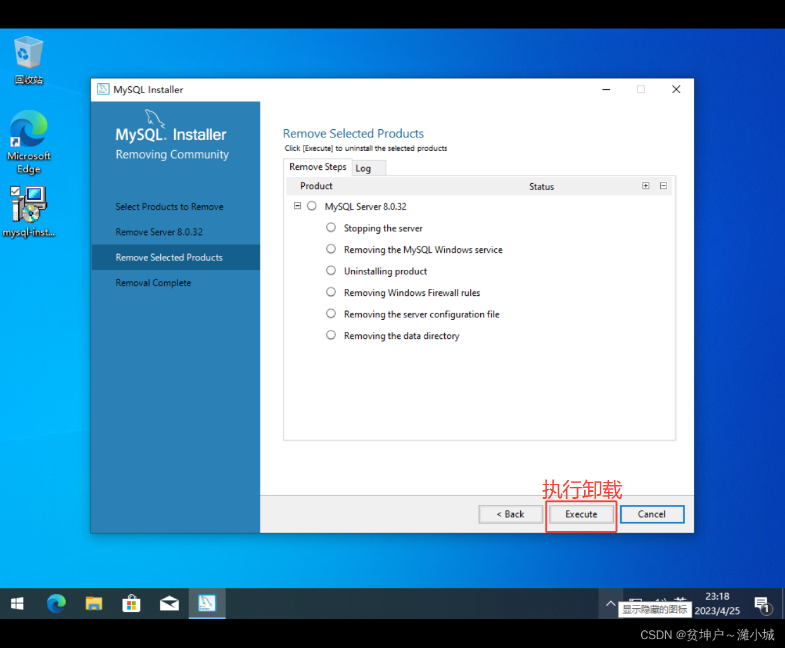This screenshot has height=648, width=785.
Task: Show hidden icons in system tray
Action: (610, 604)
